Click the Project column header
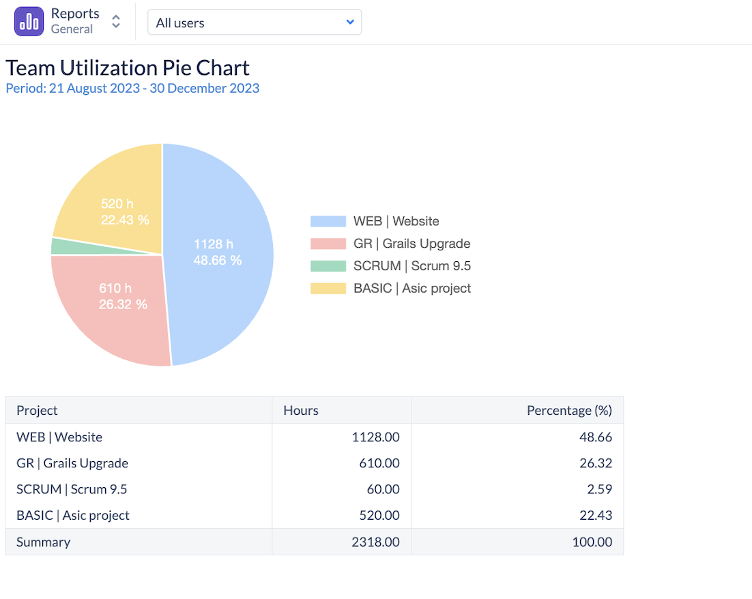 [38, 410]
